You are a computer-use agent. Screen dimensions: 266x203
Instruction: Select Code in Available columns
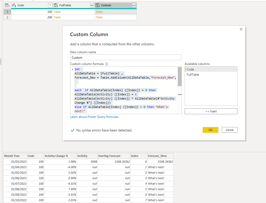pos(211,69)
